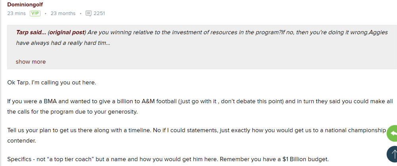
Task: Click the dark scroll-to-top arrow button
Action: [392, 154]
